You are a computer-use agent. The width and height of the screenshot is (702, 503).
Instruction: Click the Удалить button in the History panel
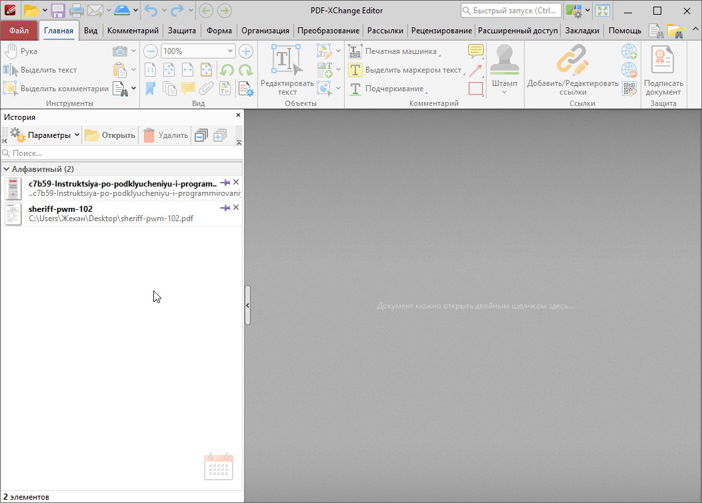click(x=165, y=135)
